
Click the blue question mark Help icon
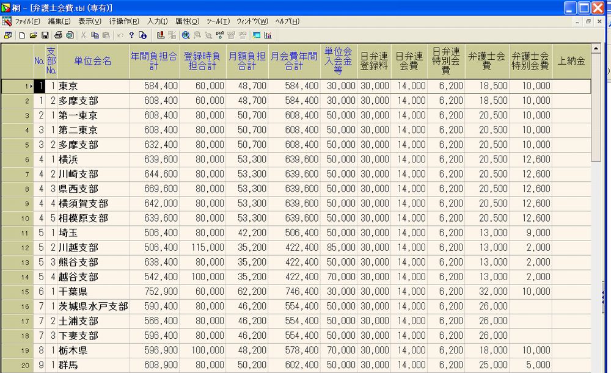[131, 35]
